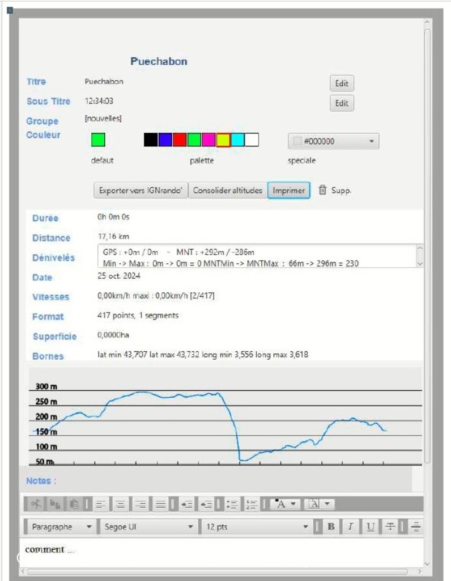This screenshot has height=581, width=451.
Task: Insert a bulleted list
Action: 231,504
